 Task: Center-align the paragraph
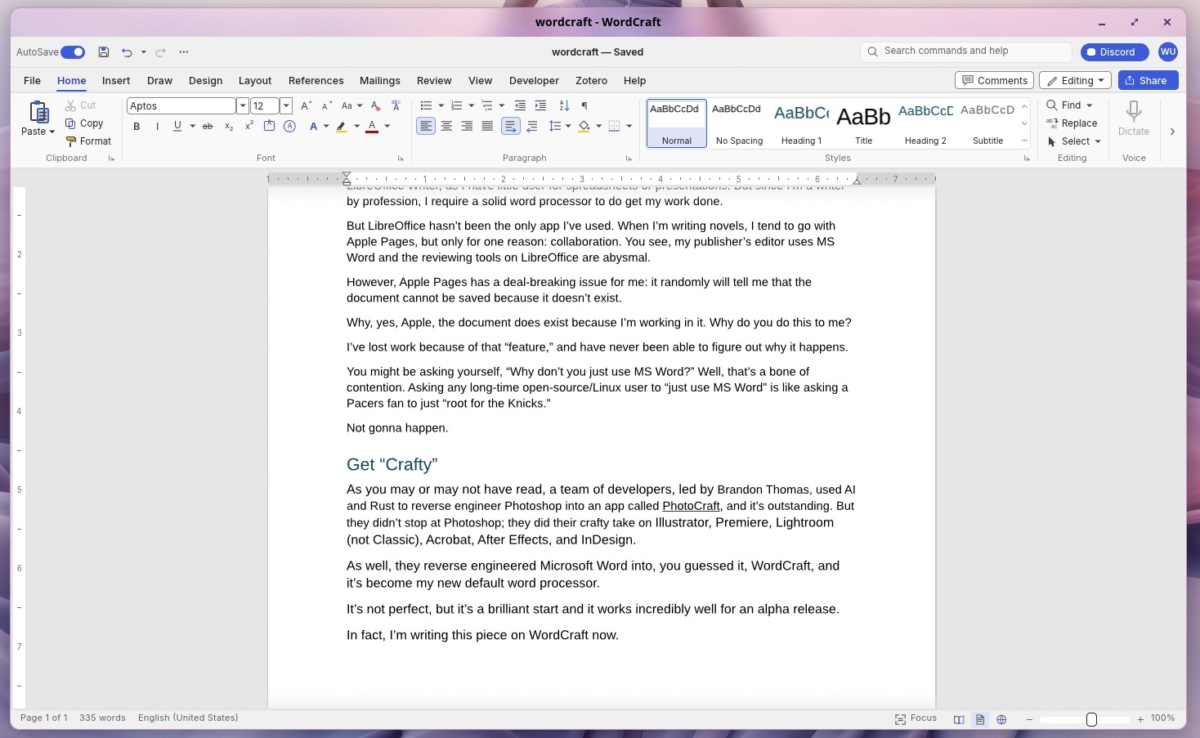(x=446, y=126)
